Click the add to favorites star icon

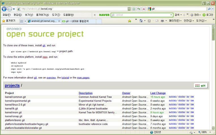pyautogui.click(x=129, y=21)
